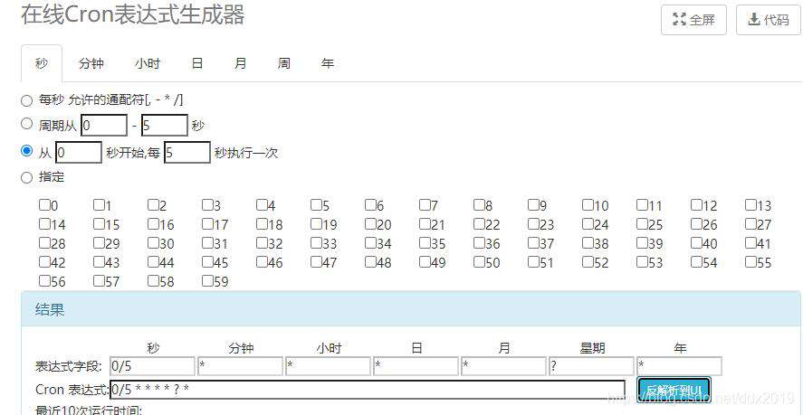Click the 结果 panel header

point(411,309)
